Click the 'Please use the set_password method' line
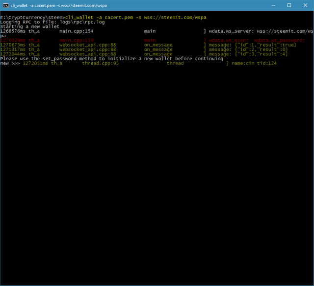Viewport: 314px width, 286px height. [x=111, y=59]
